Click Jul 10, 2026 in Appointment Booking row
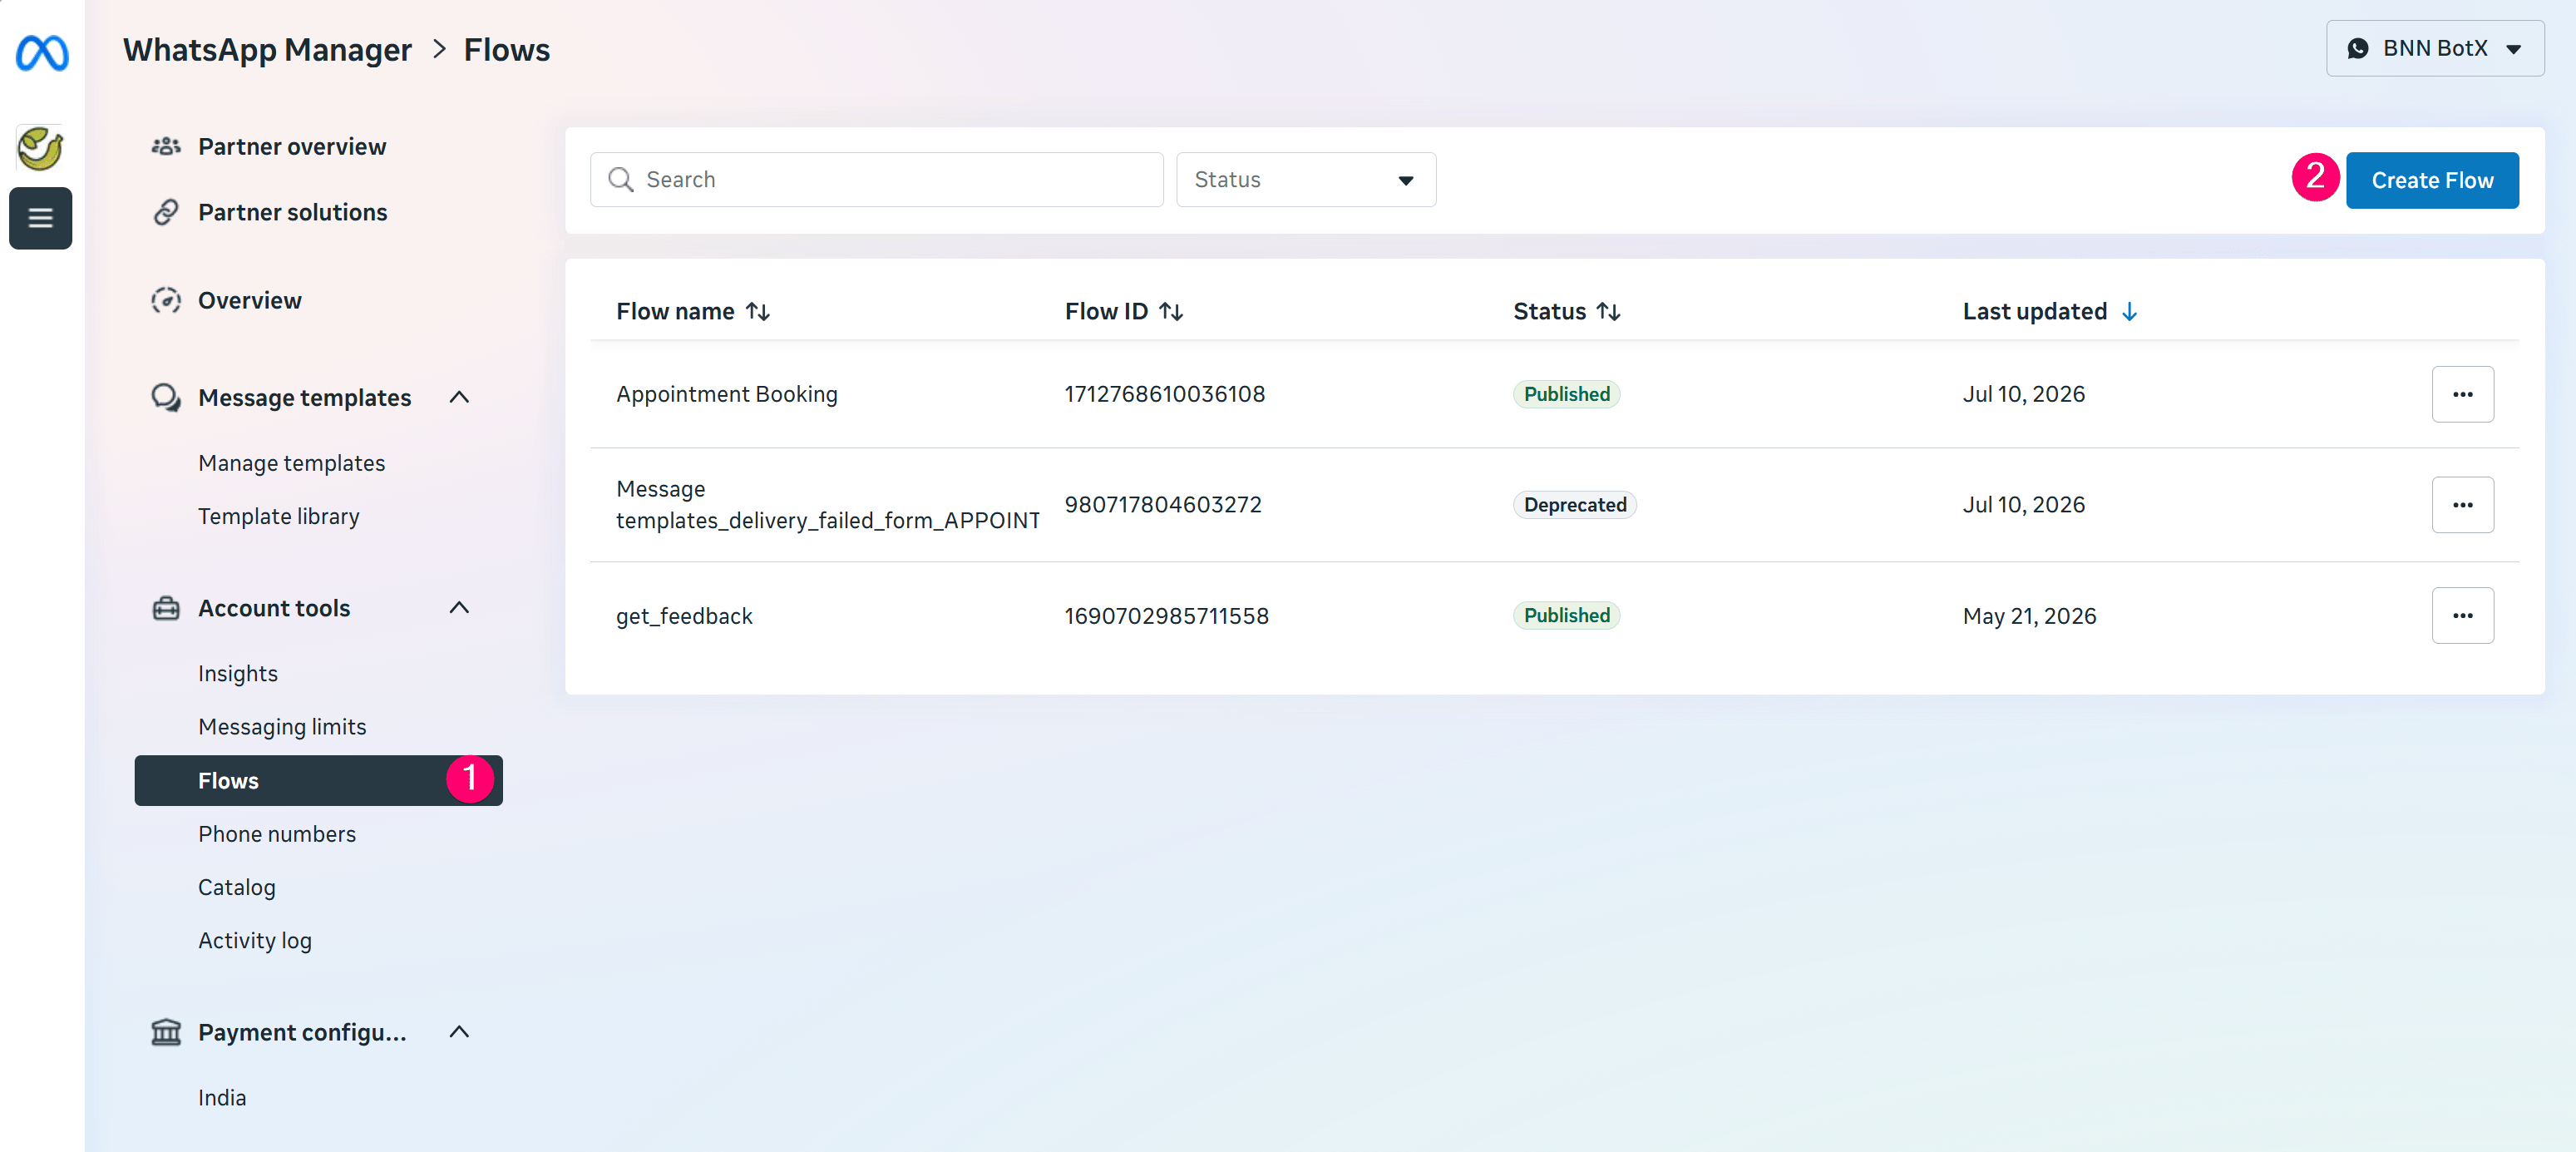Viewport: 2576px width, 1152px height. pyautogui.click(x=2023, y=394)
